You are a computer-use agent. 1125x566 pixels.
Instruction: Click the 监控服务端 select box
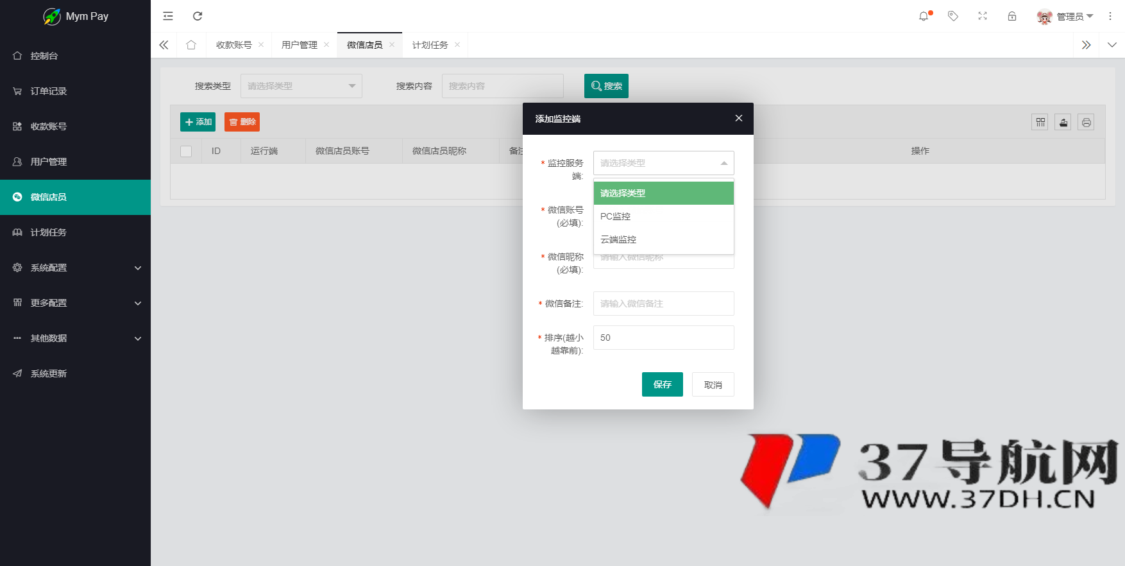664,163
